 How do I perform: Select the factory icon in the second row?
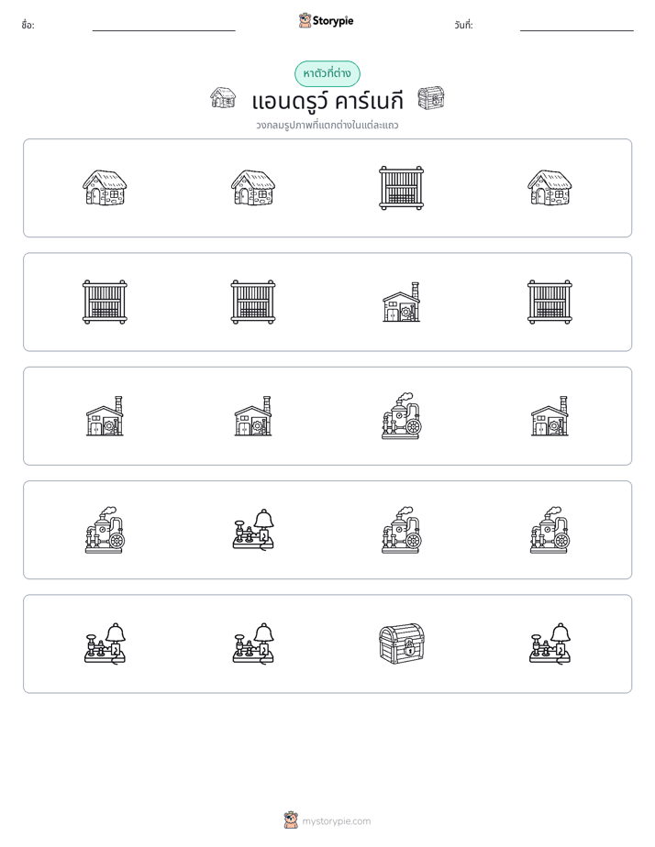[x=401, y=302]
